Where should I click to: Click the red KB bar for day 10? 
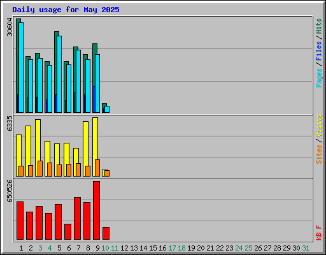point(106,233)
